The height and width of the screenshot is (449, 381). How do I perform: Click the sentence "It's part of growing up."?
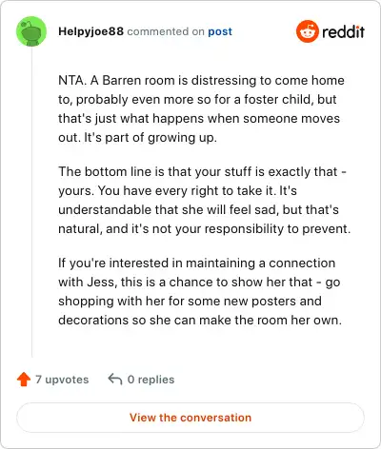pyautogui.click(x=150, y=138)
